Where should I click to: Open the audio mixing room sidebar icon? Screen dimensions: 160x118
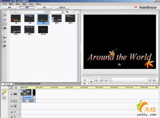click(x=4, y=37)
